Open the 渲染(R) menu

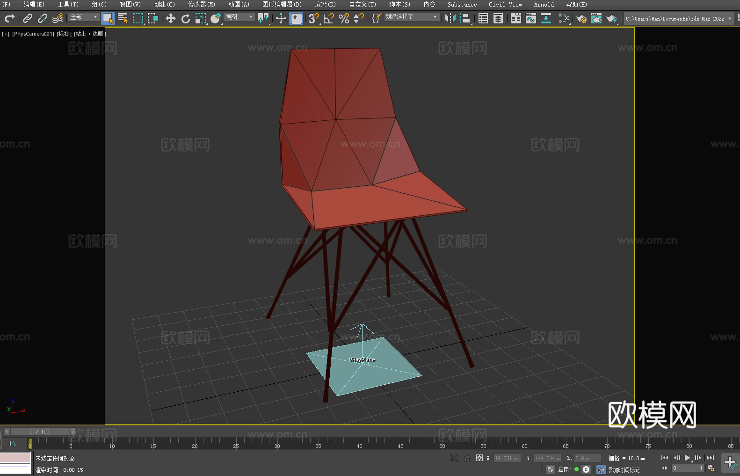coord(325,4)
